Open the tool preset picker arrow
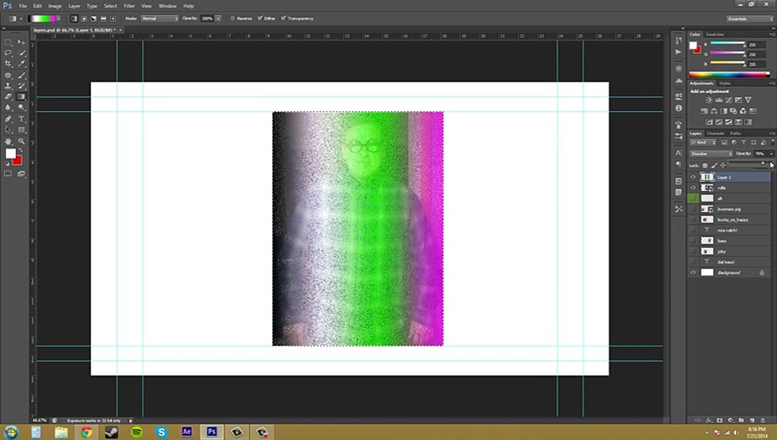The image size is (777, 440). pyautogui.click(x=21, y=18)
